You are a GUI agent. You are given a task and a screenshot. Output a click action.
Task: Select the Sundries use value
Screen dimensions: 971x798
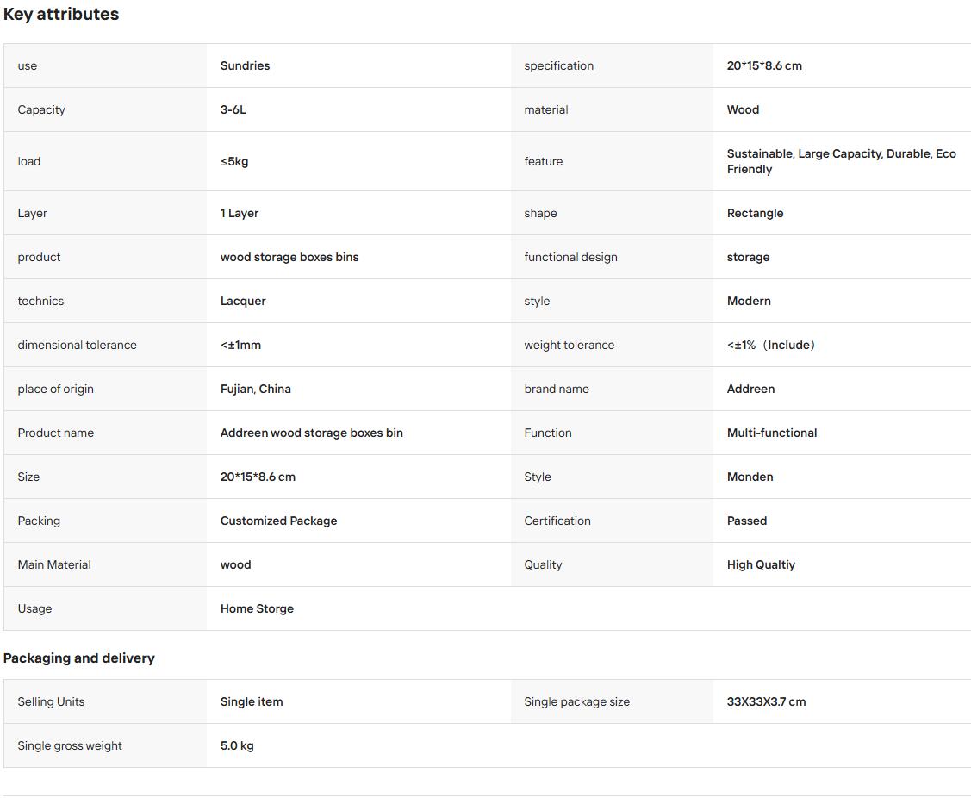(245, 65)
